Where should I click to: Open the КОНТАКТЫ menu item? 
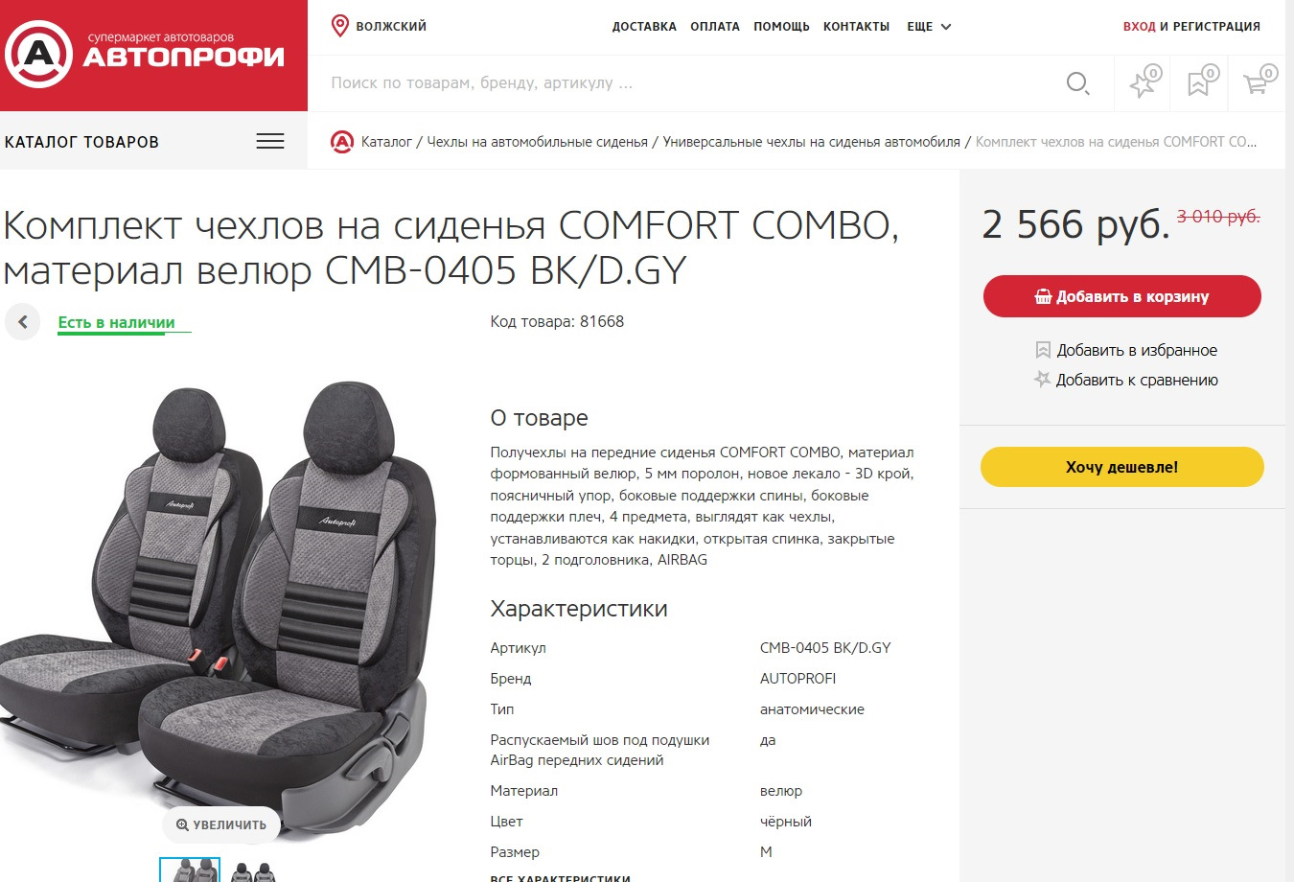(856, 27)
